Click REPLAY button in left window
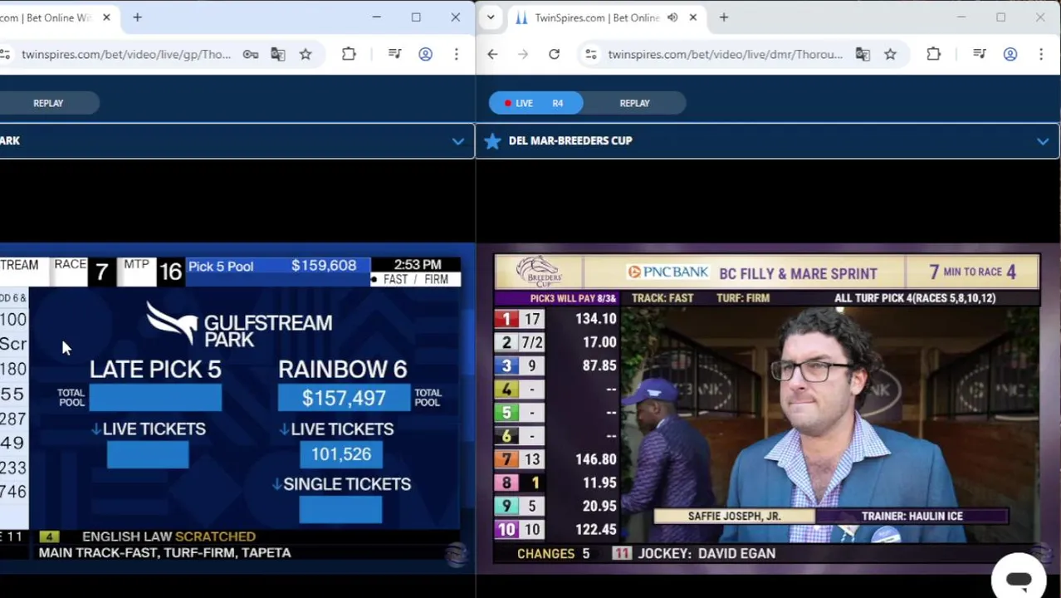 [48, 103]
